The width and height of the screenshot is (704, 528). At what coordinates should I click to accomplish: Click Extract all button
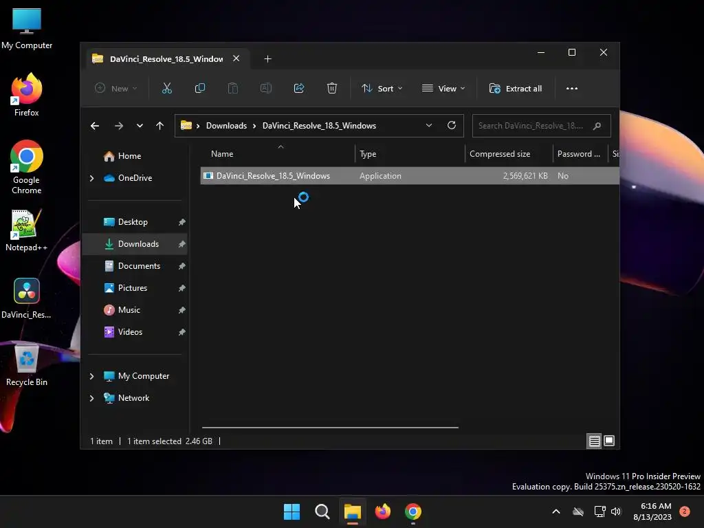click(516, 89)
